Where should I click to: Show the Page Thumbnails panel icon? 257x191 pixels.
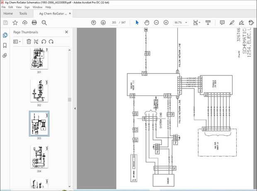[x=5, y=35]
